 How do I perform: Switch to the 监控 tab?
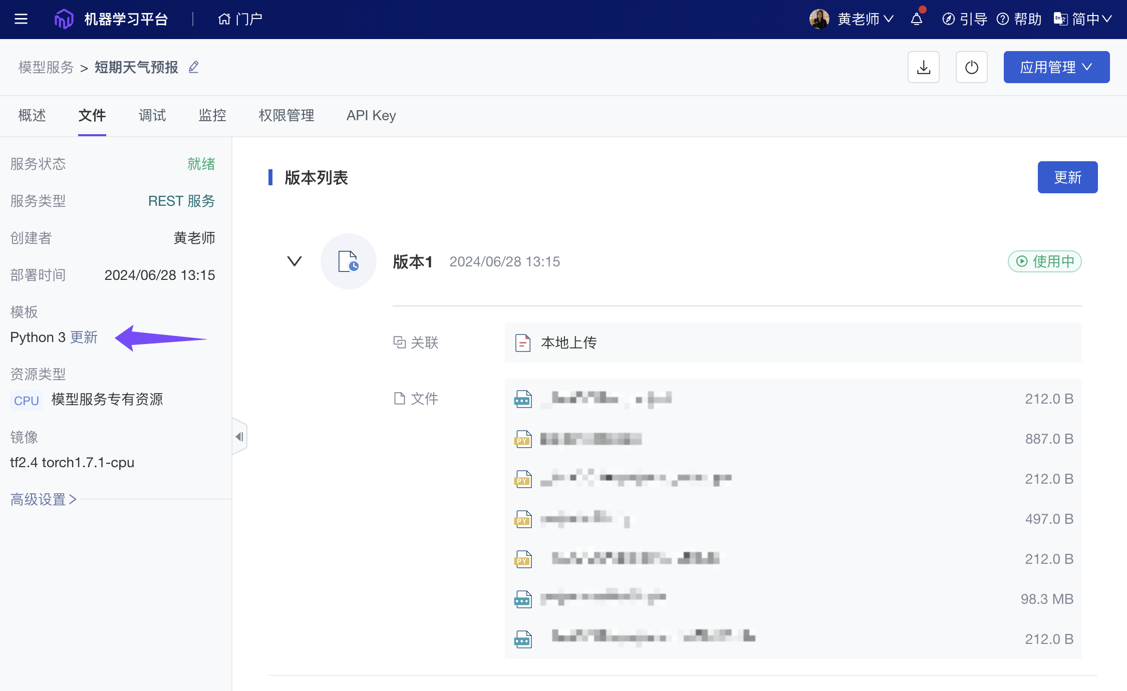pyautogui.click(x=212, y=116)
